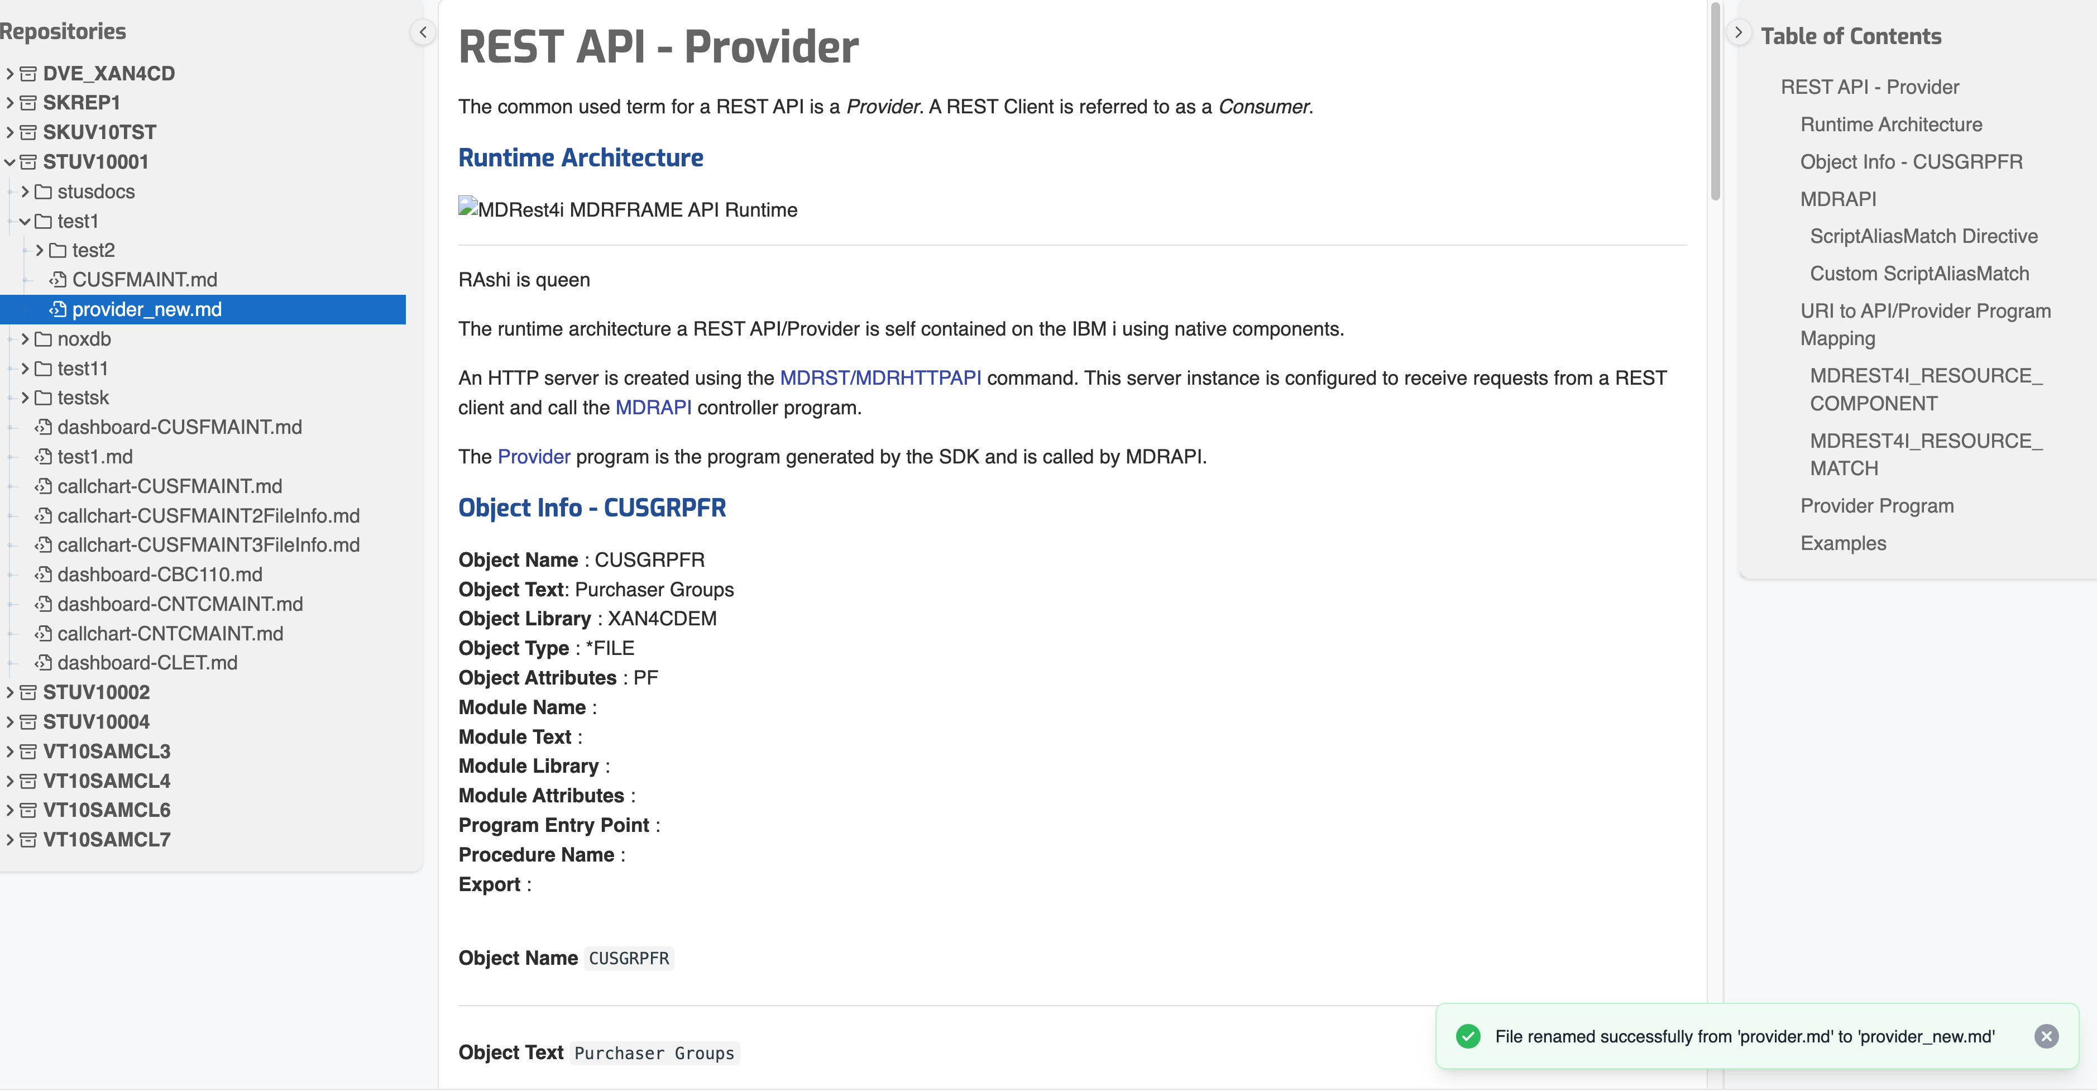Image resolution: width=2097 pixels, height=1091 pixels.
Task: Open callchart-CNTCMAINT.md file
Action: point(169,633)
